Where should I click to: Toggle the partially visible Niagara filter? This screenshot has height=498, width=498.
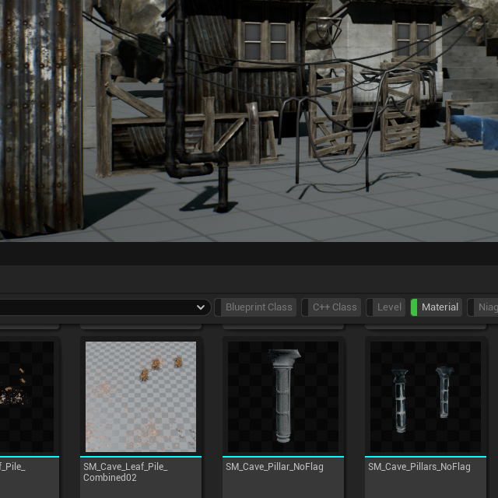(x=486, y=307)
